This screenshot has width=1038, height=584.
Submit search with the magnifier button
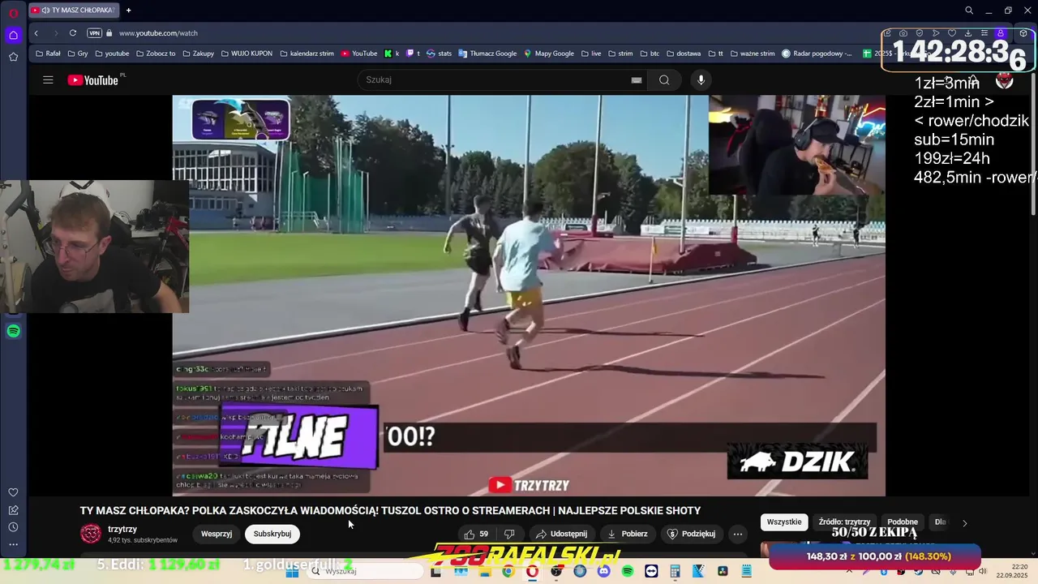tap(664, 79)
